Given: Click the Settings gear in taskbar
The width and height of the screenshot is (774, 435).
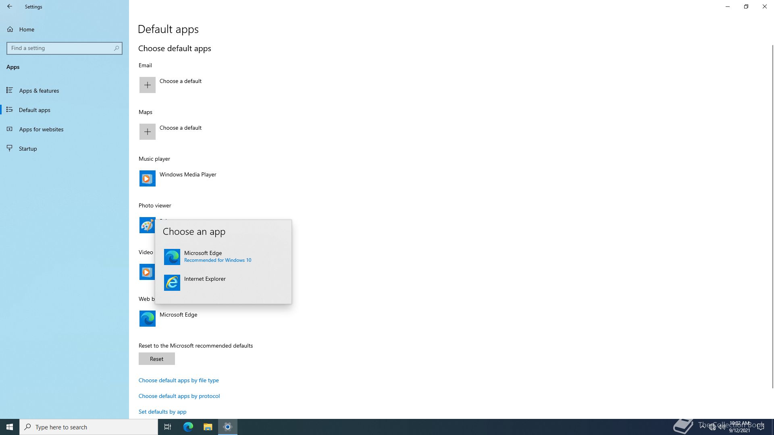Looking at the screenshot, I should [x=228, y=427].
